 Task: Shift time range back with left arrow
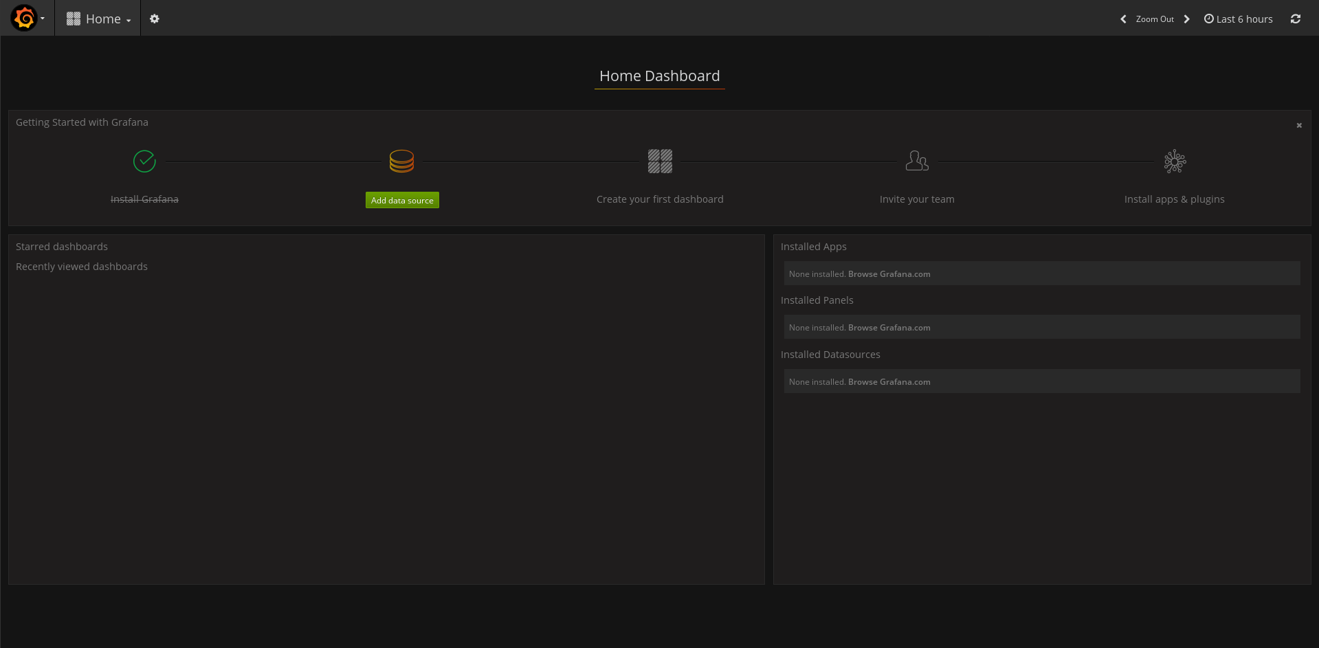(x=1123, y=19)
